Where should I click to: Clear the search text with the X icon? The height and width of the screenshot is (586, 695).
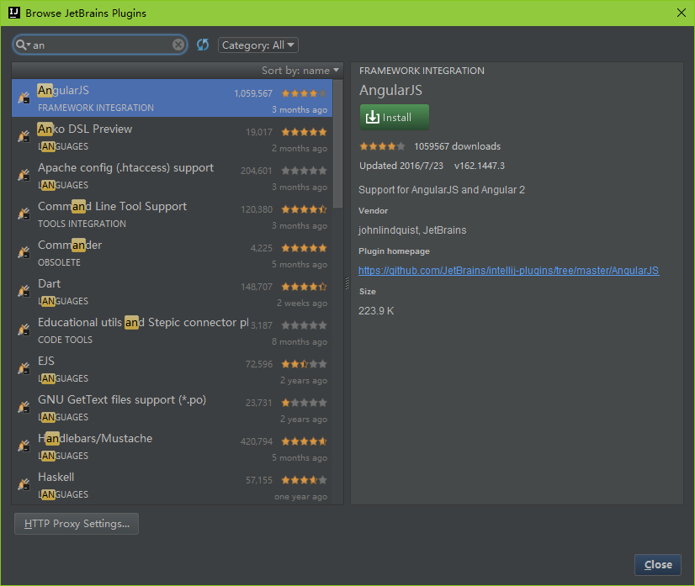[178, 45]
